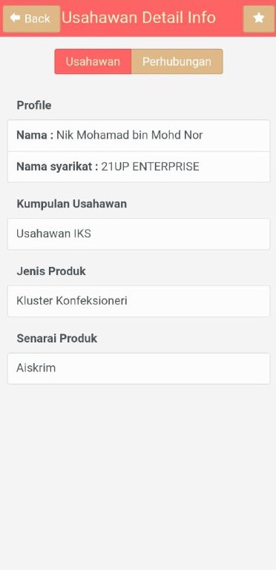This screenshot has width=276, height=570.
Task: Click the Usahawan IKS field
Action: point(139,233)
